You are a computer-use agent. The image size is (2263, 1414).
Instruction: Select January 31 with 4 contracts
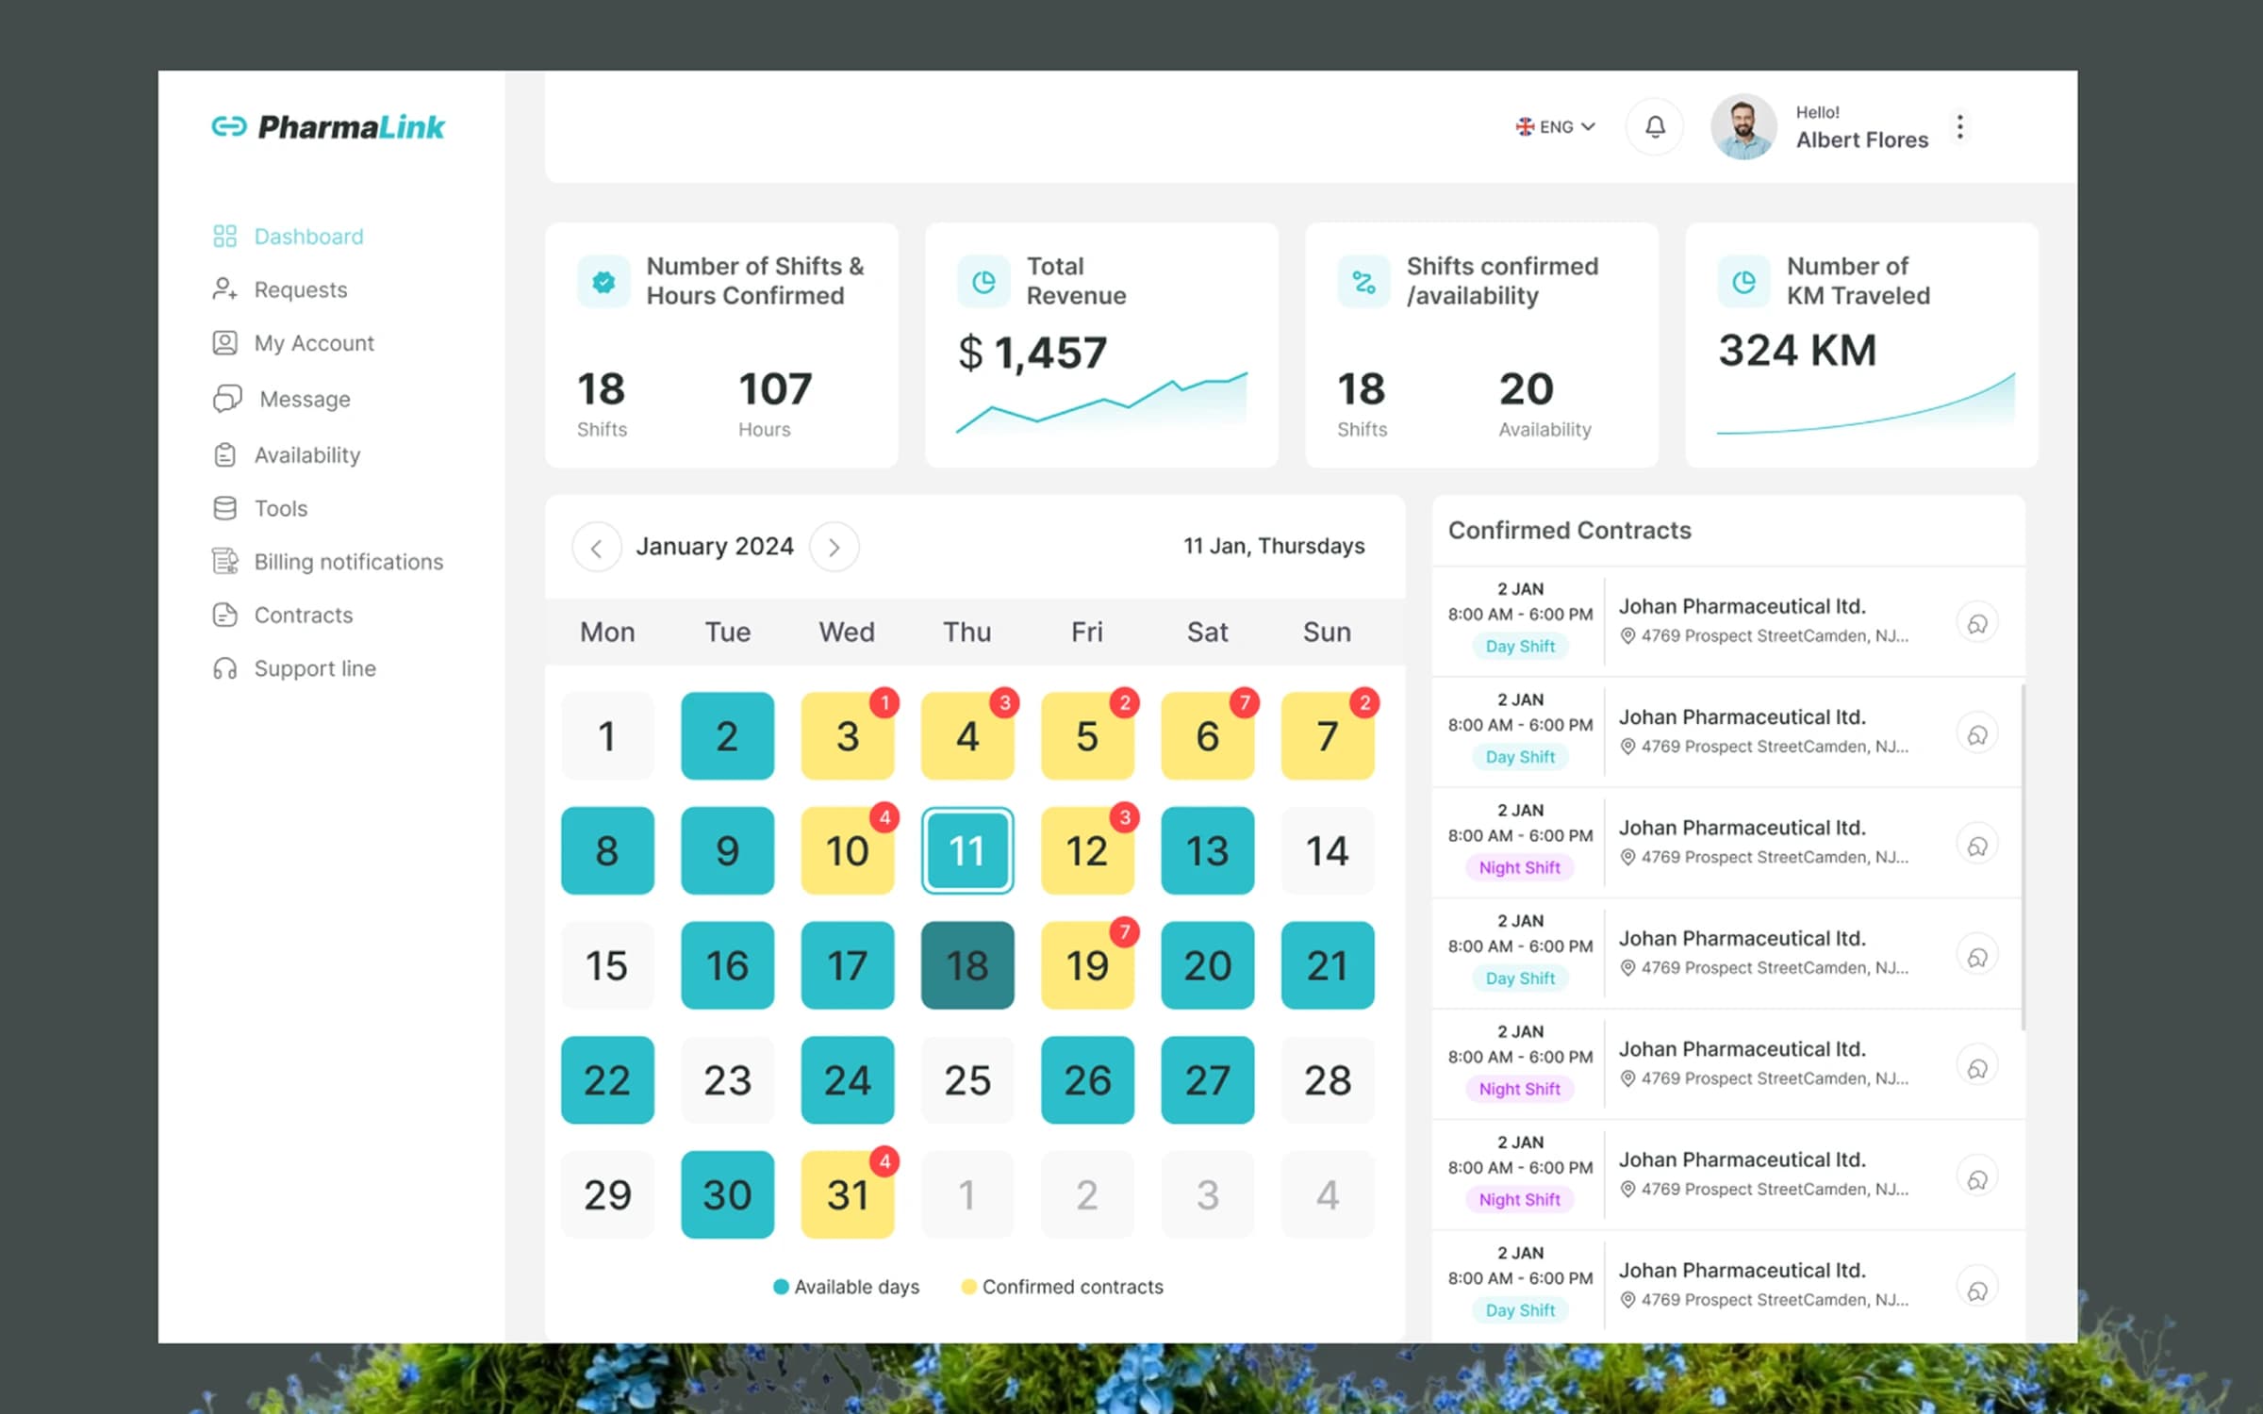tap(848, 1194)
